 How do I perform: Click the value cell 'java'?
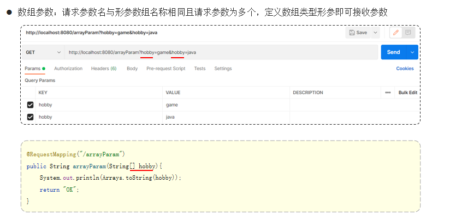click(x=226, y=117)
